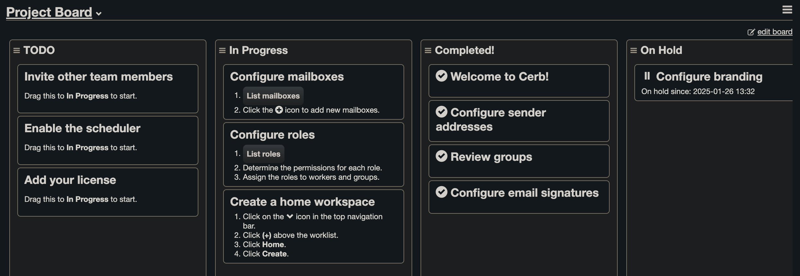Click the edit board pencil icon

(751, 32)
